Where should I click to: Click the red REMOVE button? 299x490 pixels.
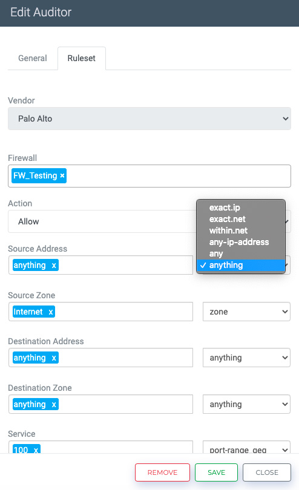coord(162,472)
